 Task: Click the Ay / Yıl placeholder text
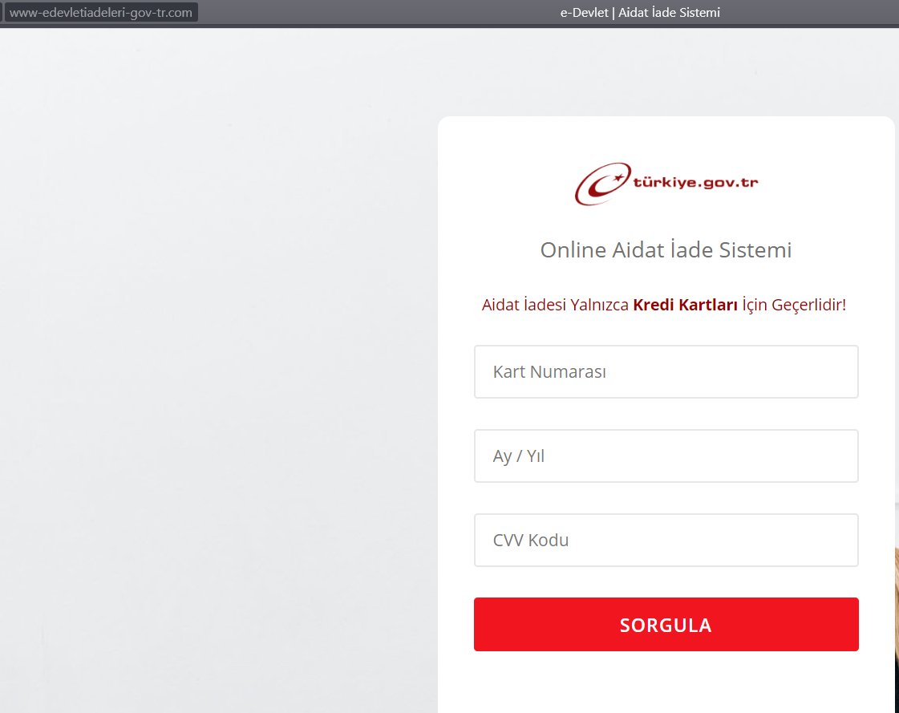[518, 456]
